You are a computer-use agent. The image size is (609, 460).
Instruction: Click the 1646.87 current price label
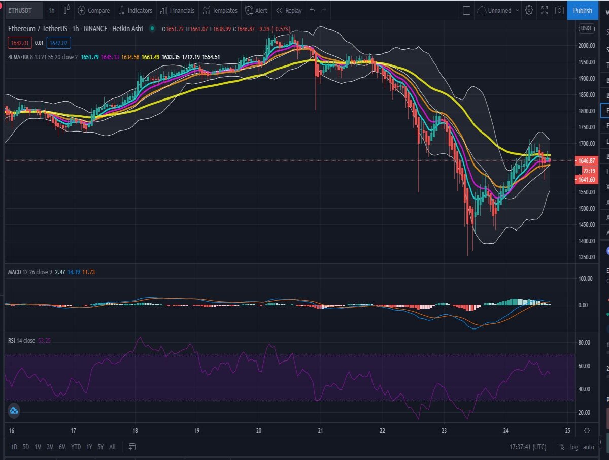(586, 160)
